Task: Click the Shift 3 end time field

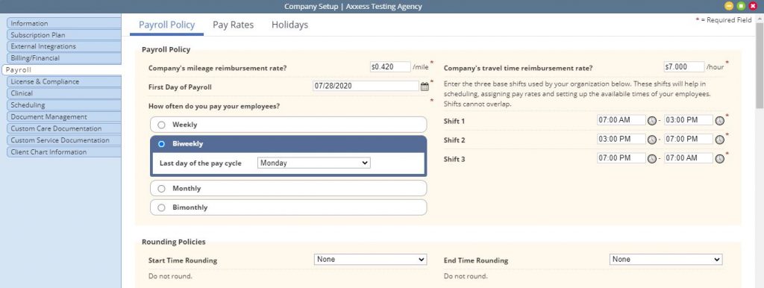Action: pyautogui.click(x=689, y=158)
